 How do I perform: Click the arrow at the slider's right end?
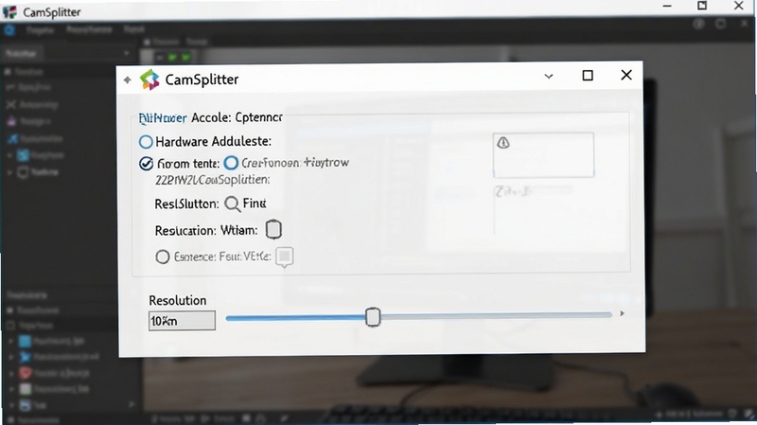pos(622,314)
